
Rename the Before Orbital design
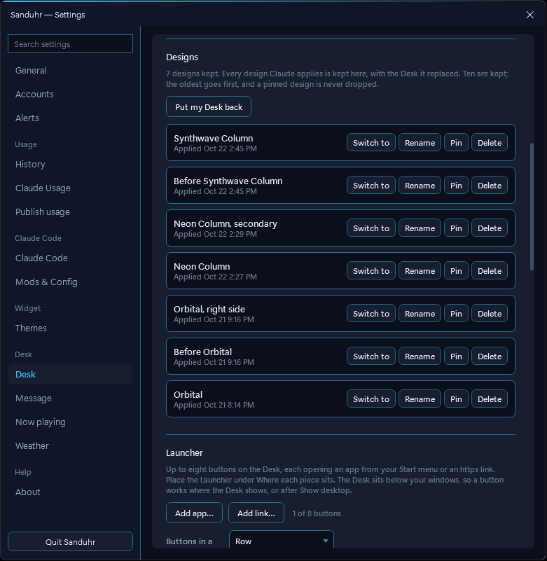pos(420,356)
